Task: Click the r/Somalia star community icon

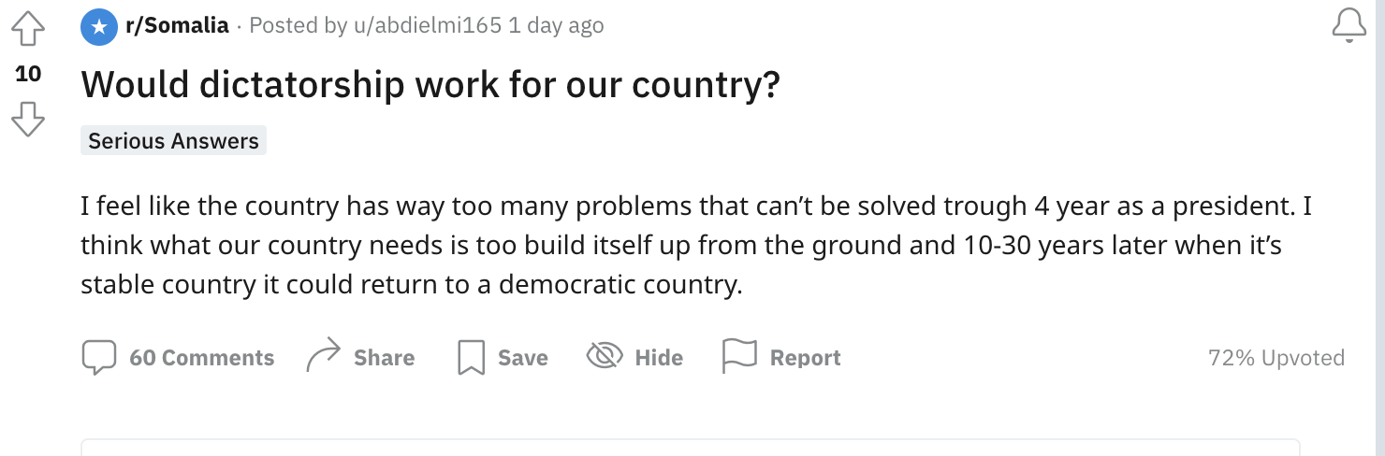Action: pos(98,26)
